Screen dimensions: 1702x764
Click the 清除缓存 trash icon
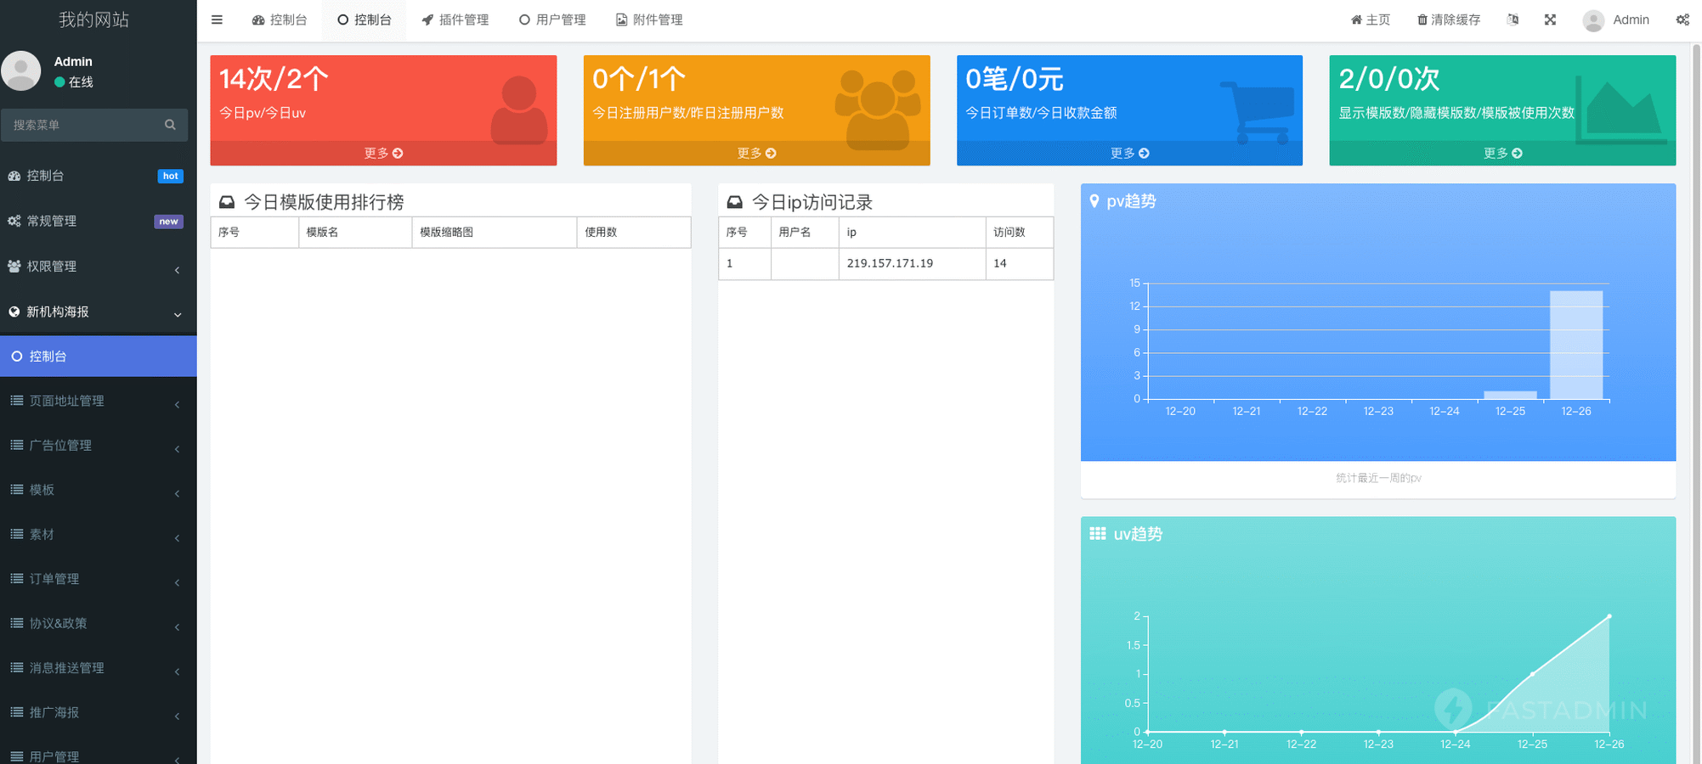pos(1422,20)
